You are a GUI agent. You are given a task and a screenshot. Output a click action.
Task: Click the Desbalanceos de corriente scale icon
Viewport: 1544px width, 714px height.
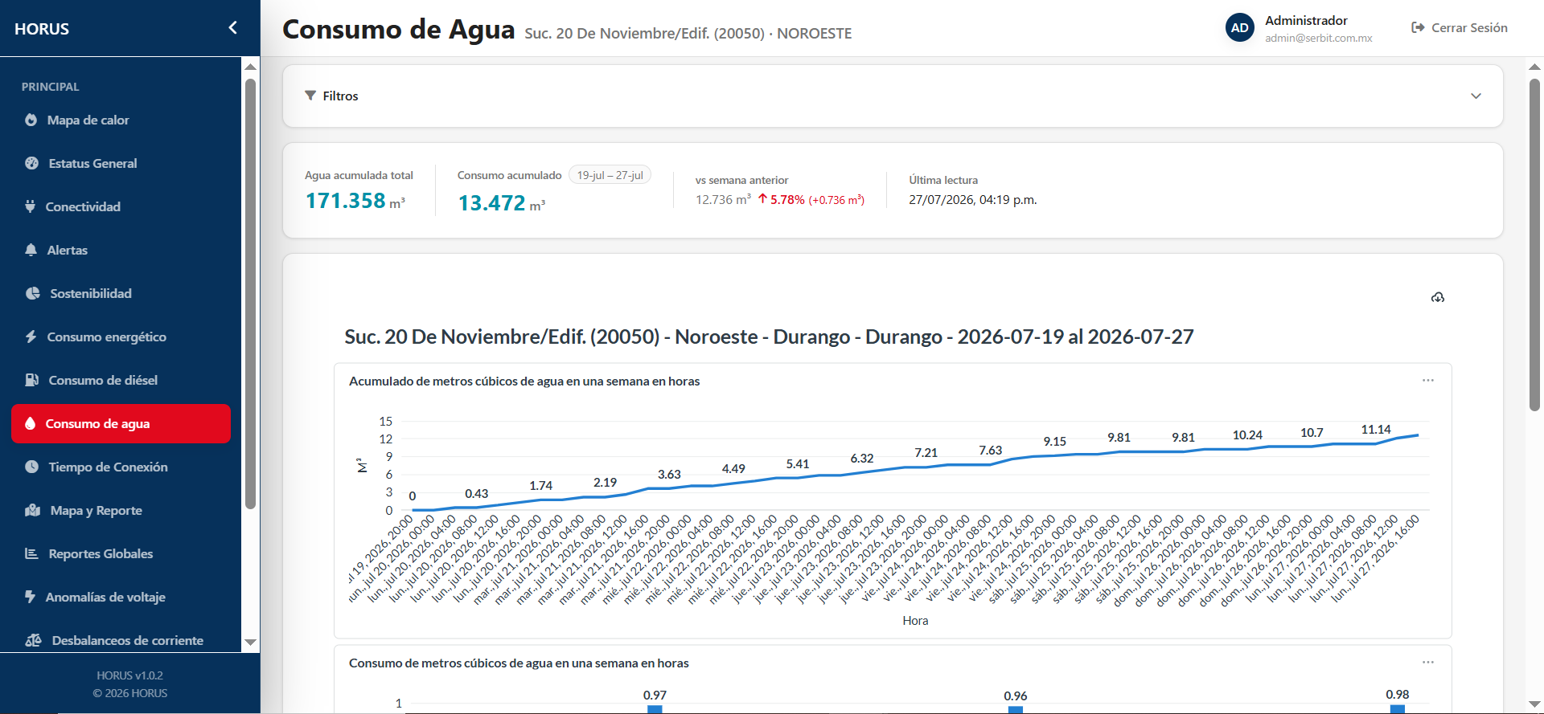click(33, 640)
